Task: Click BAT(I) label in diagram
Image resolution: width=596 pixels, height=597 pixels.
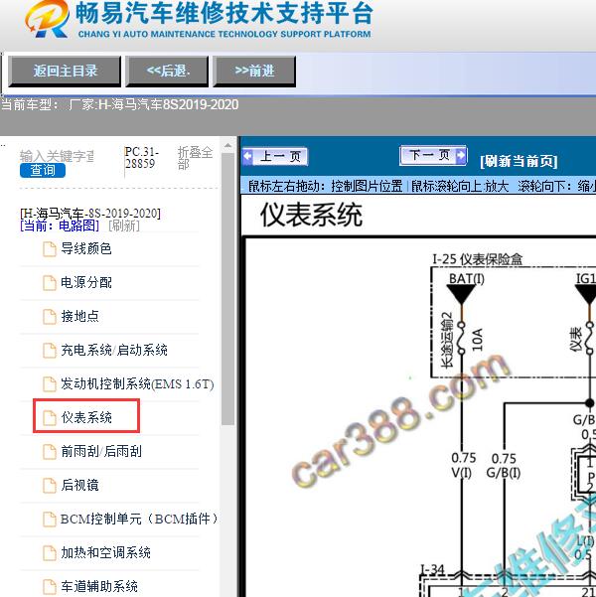Action: click(x=467, y=279)
